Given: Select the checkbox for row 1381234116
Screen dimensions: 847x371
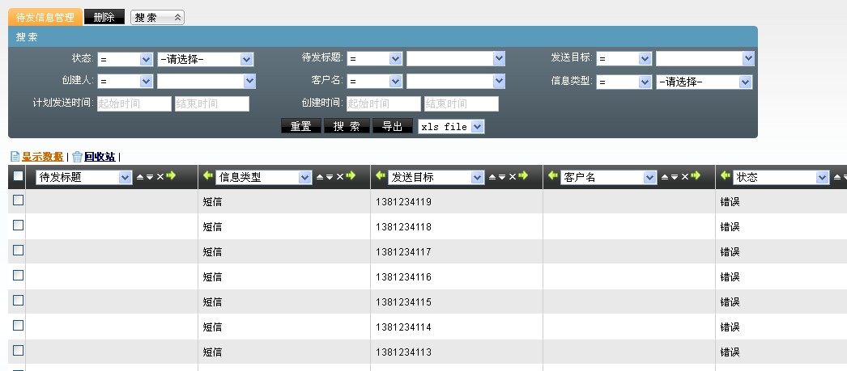Looking at the screenshot, I should [x=18, y=276].
